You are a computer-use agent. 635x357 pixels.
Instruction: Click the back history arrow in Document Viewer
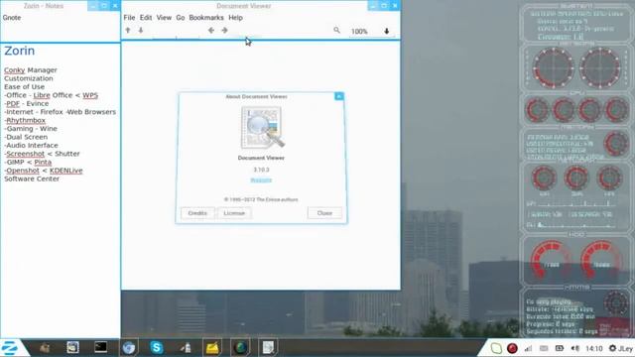tap(211, 31)
